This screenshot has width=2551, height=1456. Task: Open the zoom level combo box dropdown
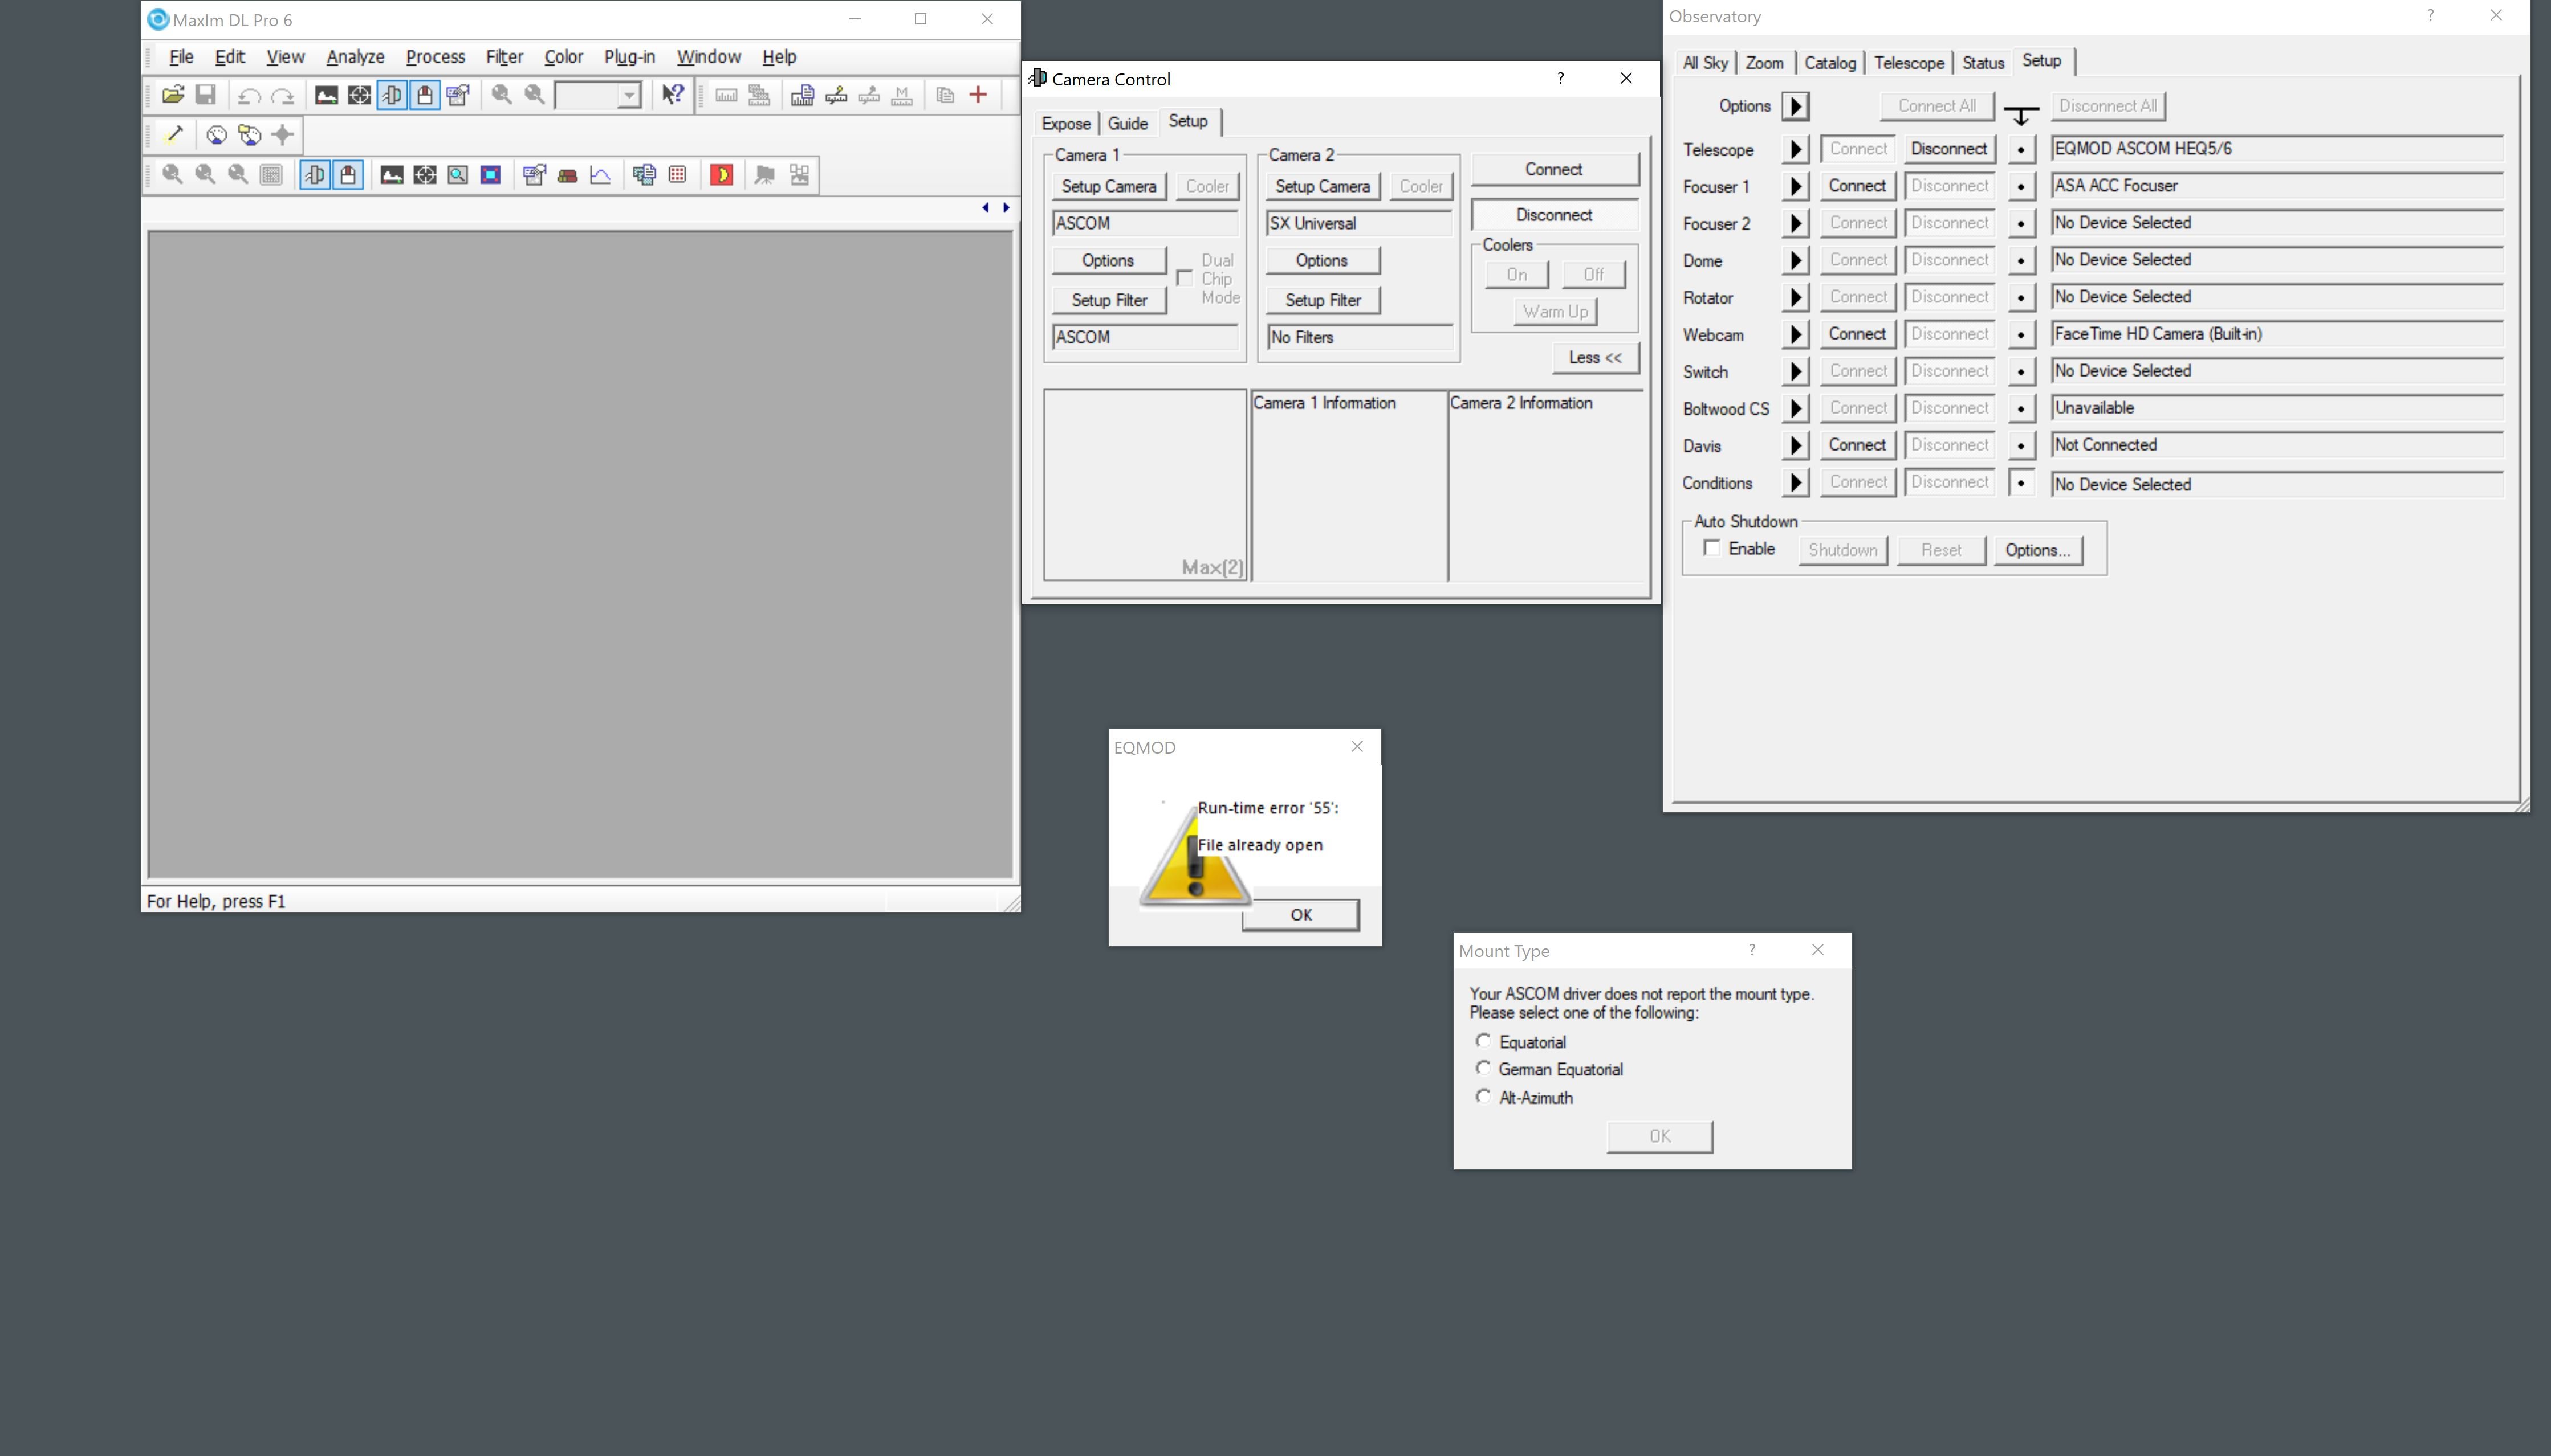628,95
